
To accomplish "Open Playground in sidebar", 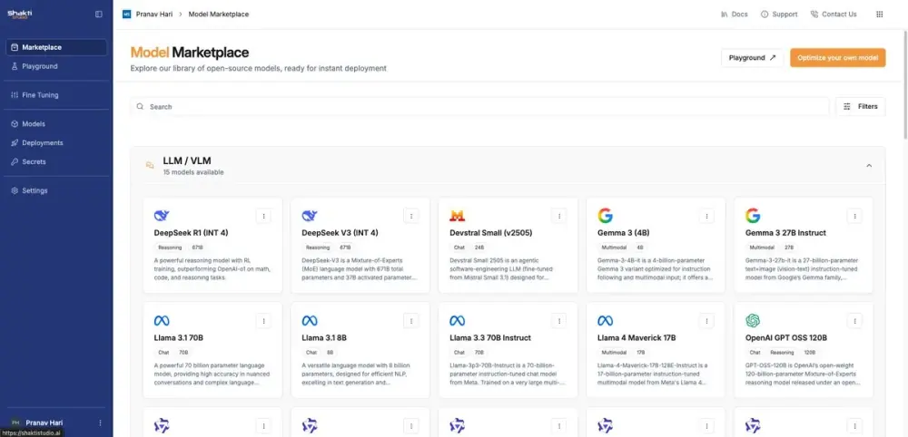I will [x=56, y=66].
